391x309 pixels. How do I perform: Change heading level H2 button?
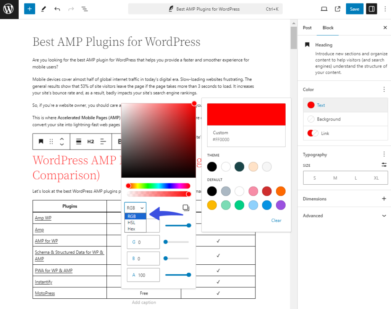pos(90,142)
